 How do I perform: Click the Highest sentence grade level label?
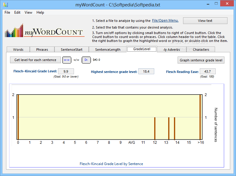coord(114,72)
